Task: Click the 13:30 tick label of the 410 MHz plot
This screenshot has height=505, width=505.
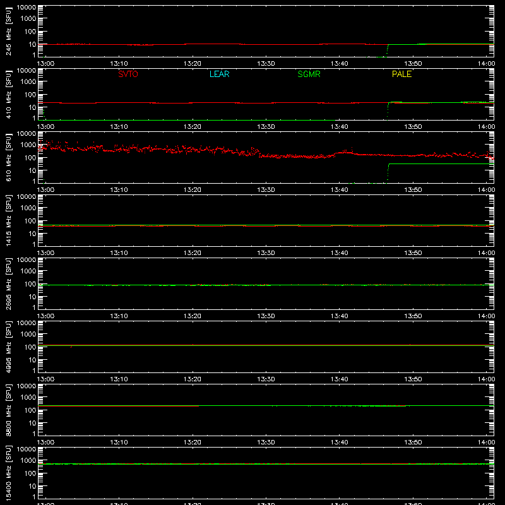Action: (266, 127)
